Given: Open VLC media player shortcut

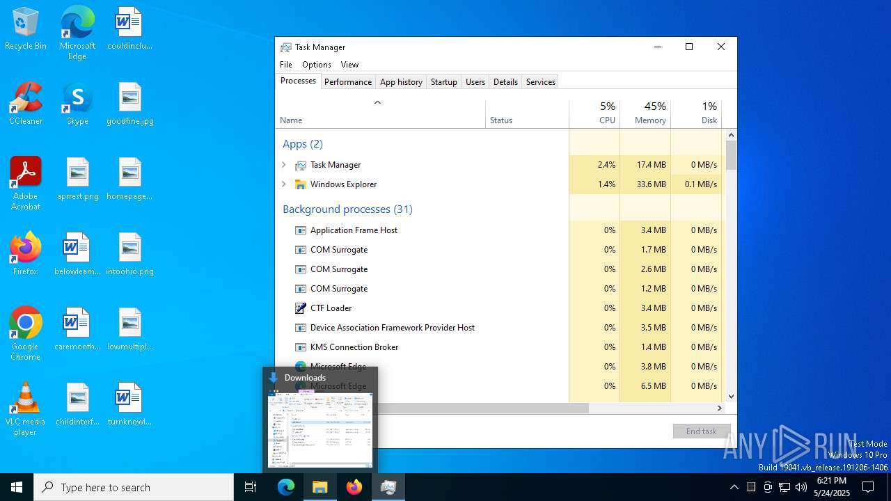Looking at the screenshot, I should coord(26,409).
